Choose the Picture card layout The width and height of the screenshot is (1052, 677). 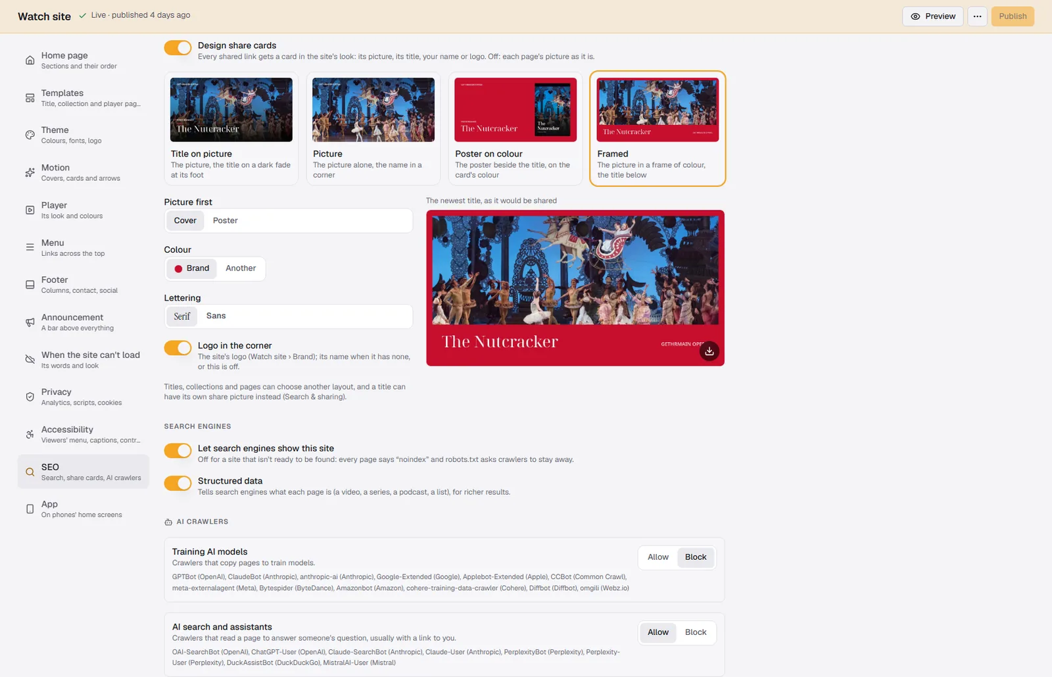pos(373,129)
